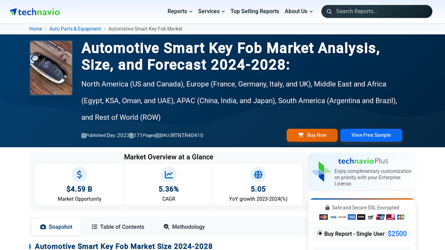This screenshot has width=445, height=250.
Task: Click the magnifier icon on Methodology tab
Action: coord(166,227)
